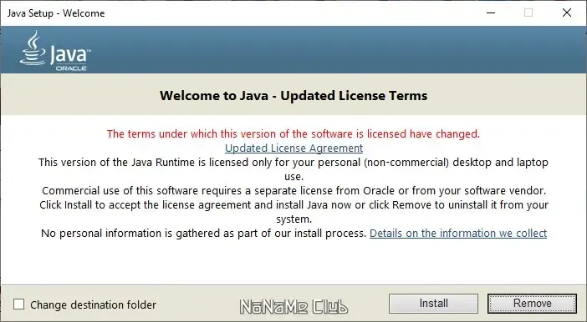
Task: Click the disabled maximize button
Action: [528, 13]
